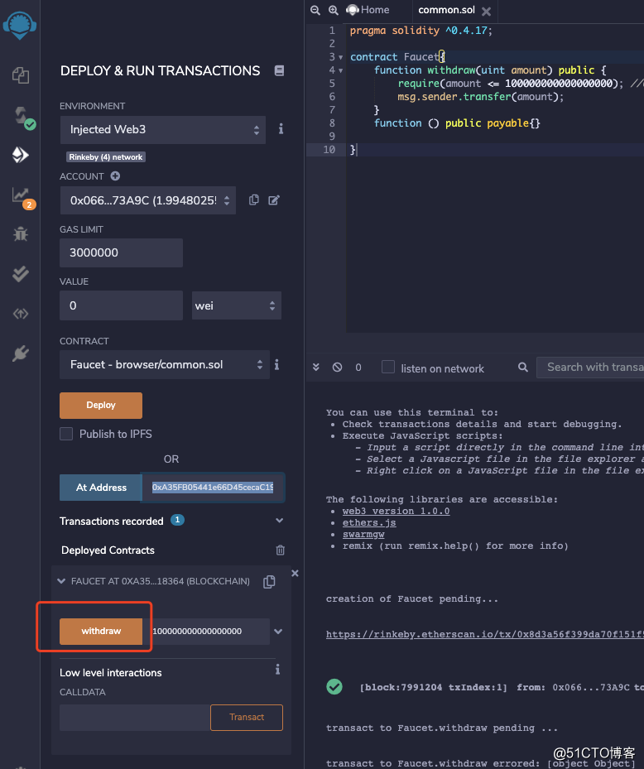The height and width of the screenshot is (769, 644).
Task: Expand the withdraw function parameters chevron
Action: [278, 632]
